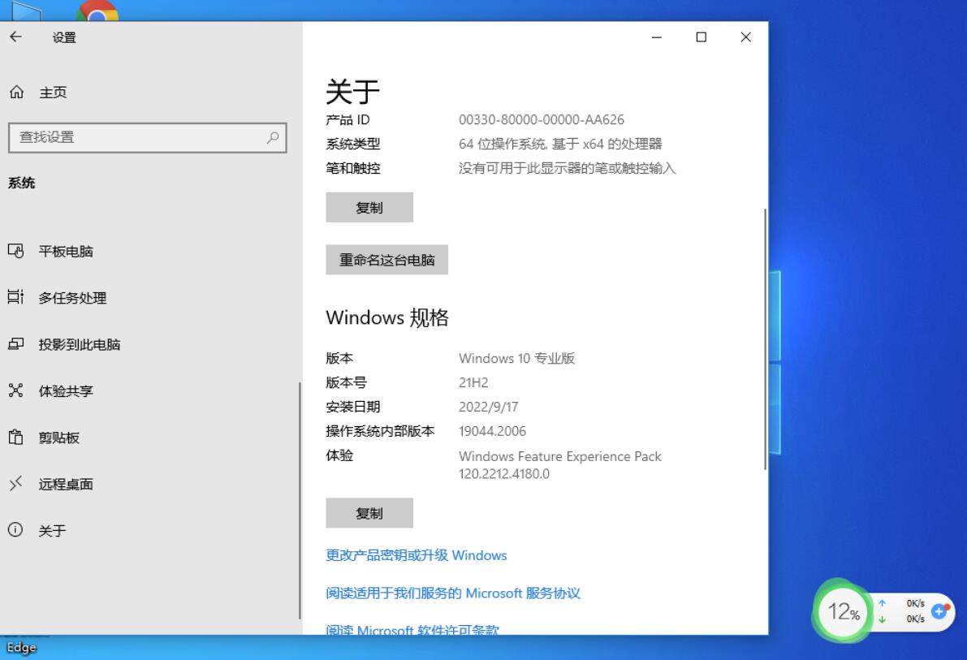Click the Windows 10 专业版 edition value
The image size is (967, 660).
pyautogui.click(x=517, y=358)
